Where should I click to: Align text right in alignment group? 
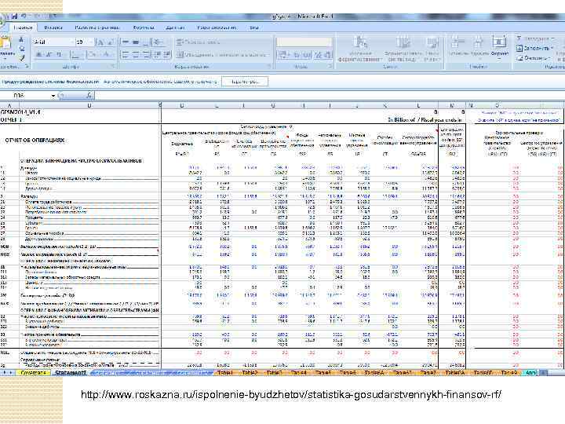[146, 55]
